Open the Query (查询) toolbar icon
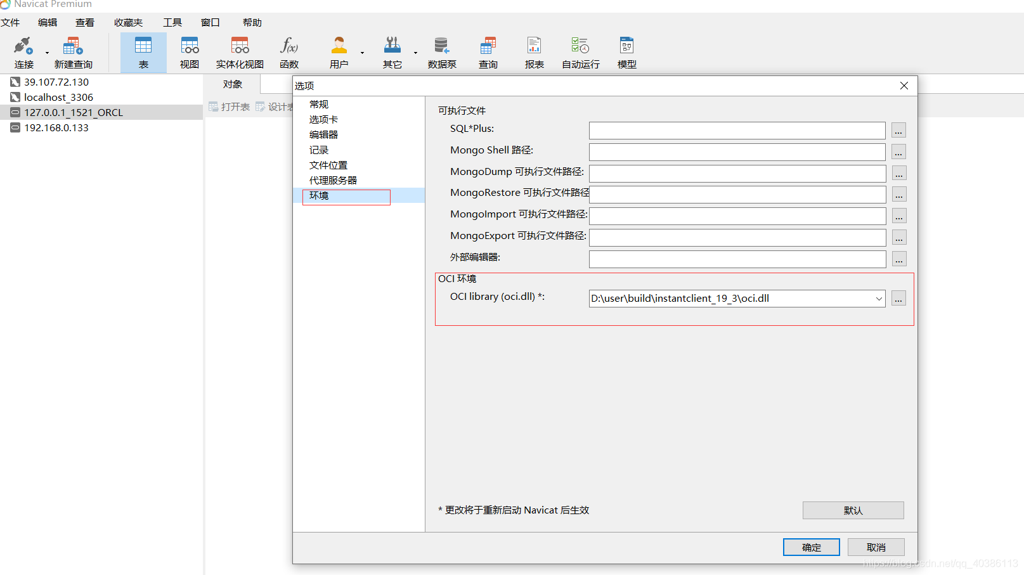1024x575 pixels. tap(488, 53)
